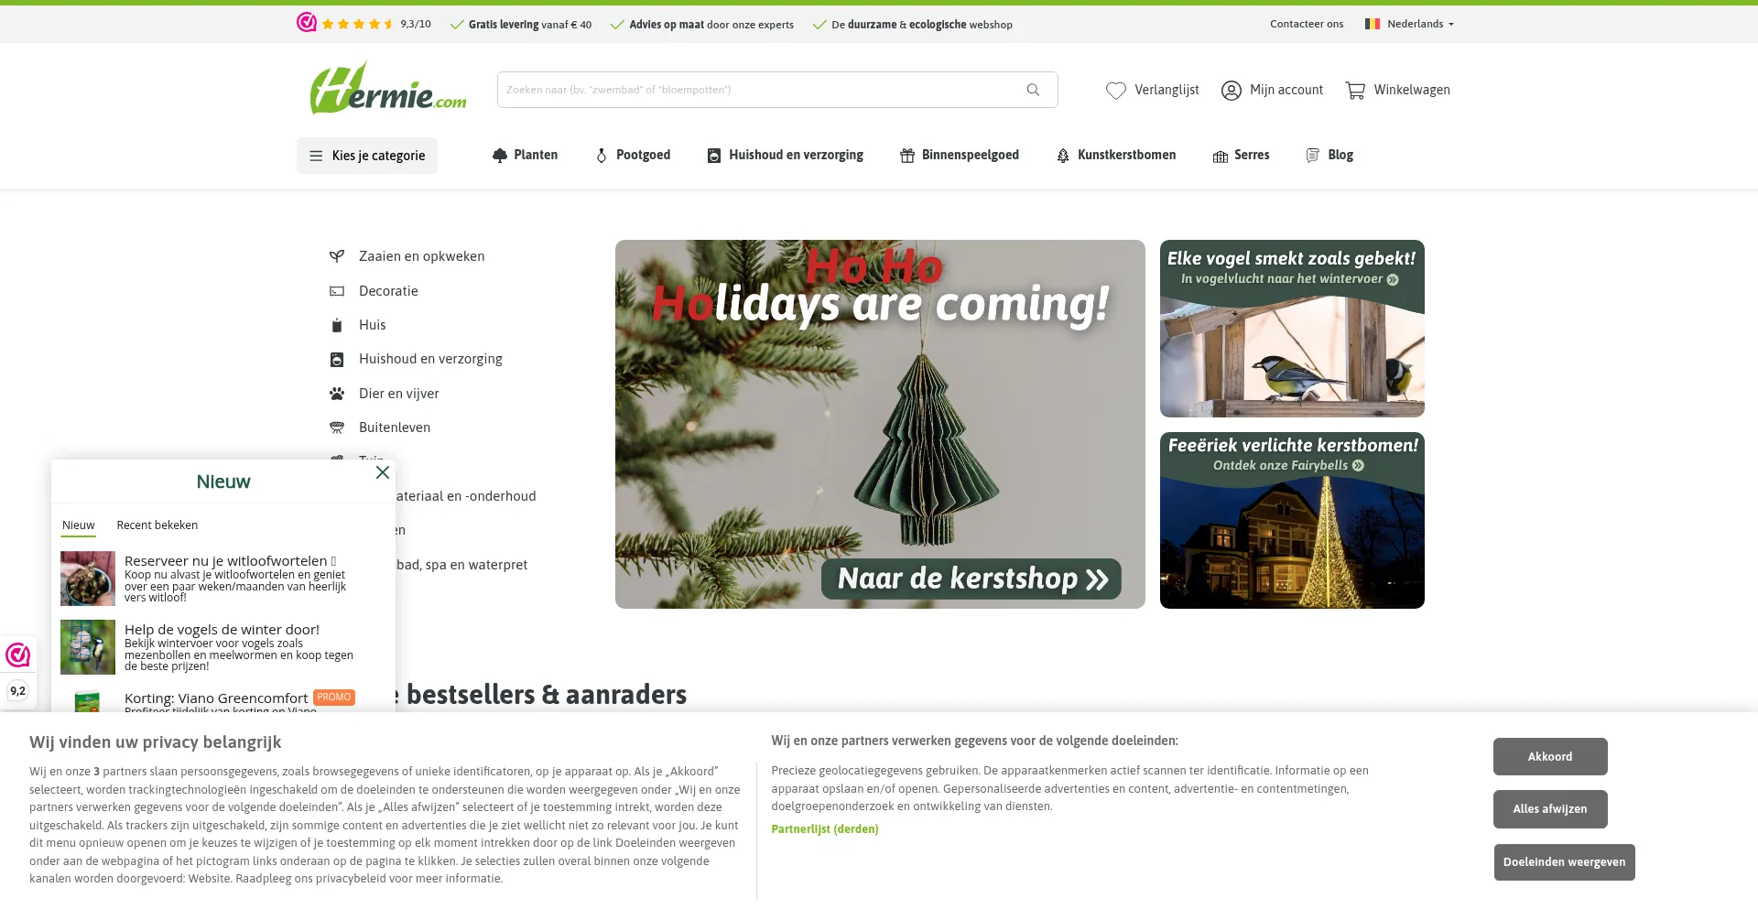The image size is (1758, 909).
Task: Click the paw icon for Dier en vijver
Action: [x=337, y=394]
